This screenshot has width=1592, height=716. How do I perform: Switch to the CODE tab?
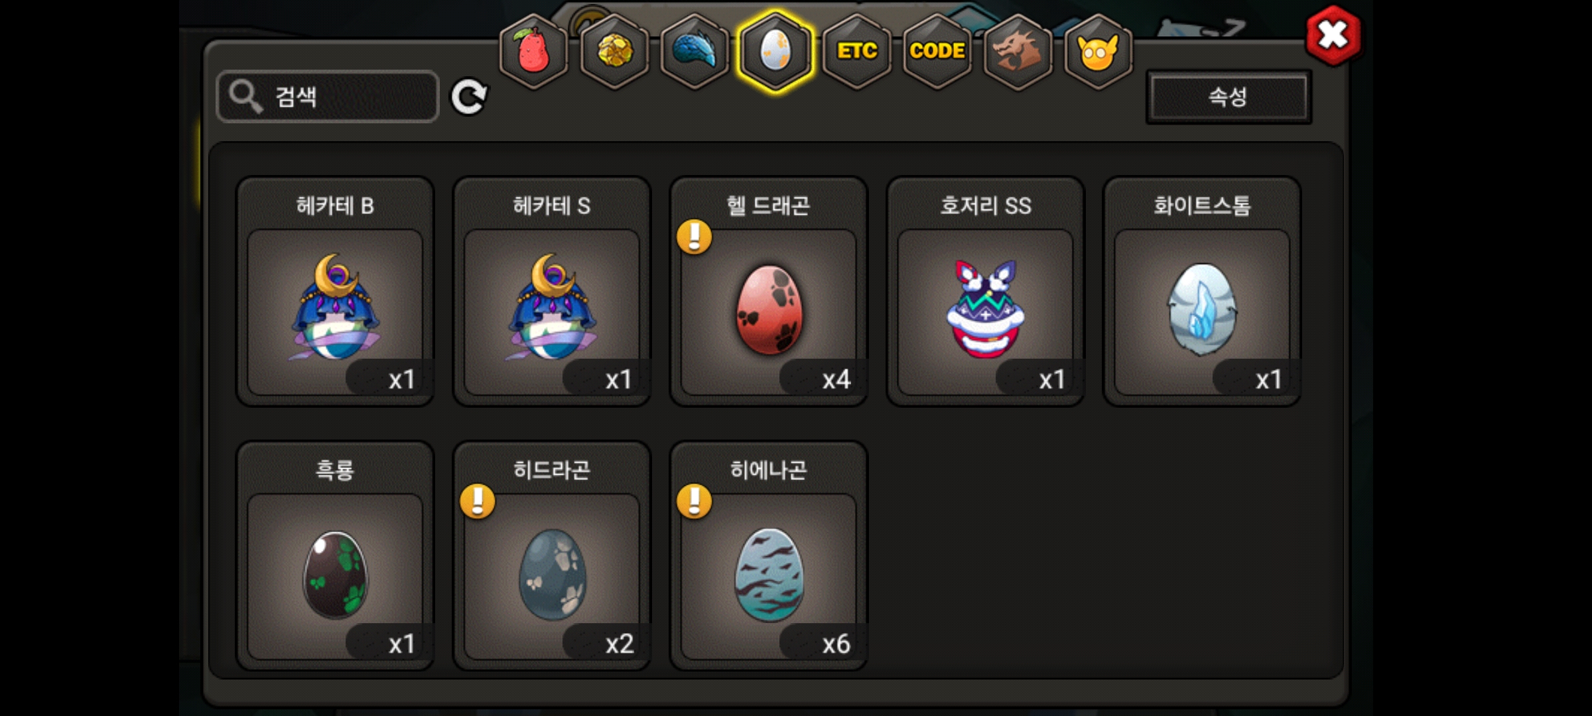click(x=937, y=51)
